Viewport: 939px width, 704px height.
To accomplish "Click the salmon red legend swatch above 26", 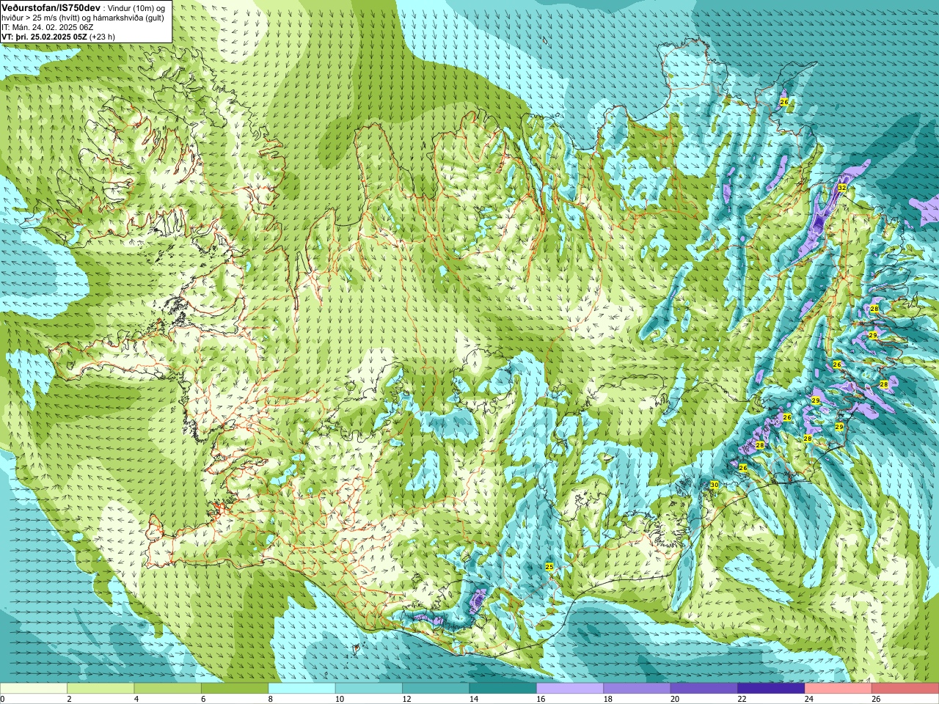I will coord(905,689).
